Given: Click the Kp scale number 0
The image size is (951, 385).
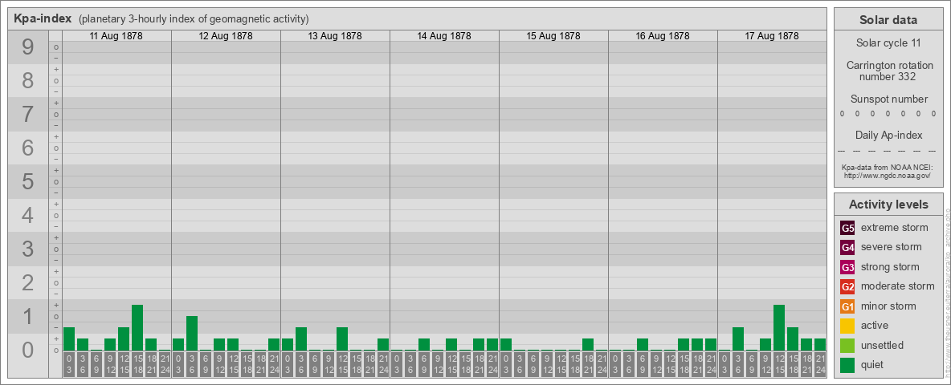Looking at the screenshot, I should [x=27, y=350].
